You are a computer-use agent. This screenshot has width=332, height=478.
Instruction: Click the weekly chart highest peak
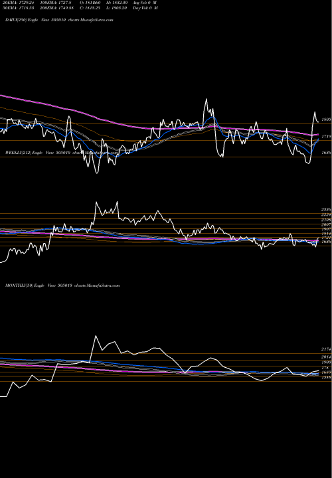click(x=118, y=202)
